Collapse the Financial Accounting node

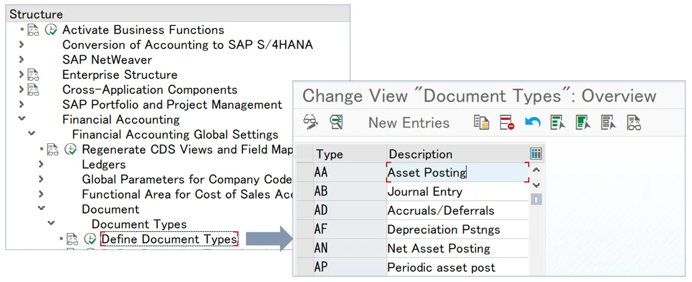[21, 119]
